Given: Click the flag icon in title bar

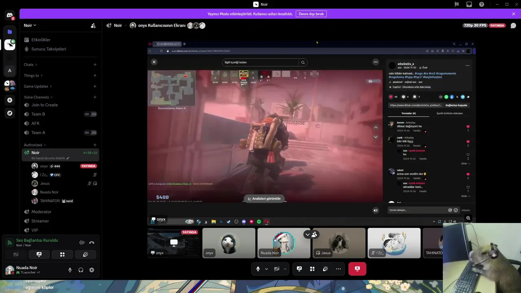Looking at the screenshot, I should 457,4.
